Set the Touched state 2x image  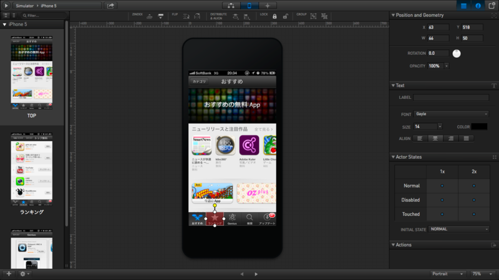pyautogui.click(x=474, y=214)
